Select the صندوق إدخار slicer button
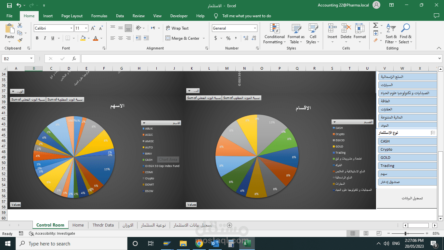This screenshot has height=250, width=444. pos(408,182)
